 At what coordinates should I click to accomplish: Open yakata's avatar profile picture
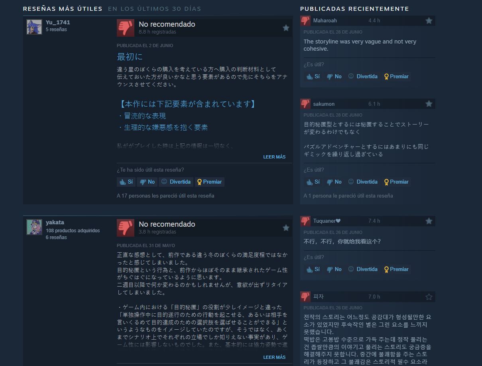point(34,227)
